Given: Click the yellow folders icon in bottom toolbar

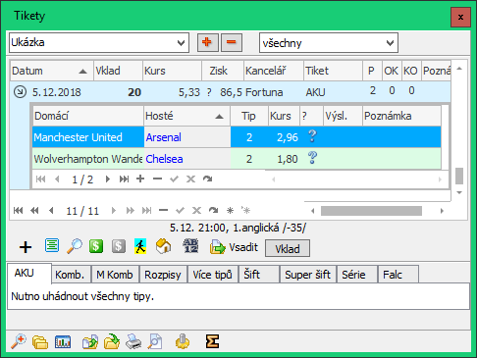Looking at the screenshot, I should click(40, 342).
